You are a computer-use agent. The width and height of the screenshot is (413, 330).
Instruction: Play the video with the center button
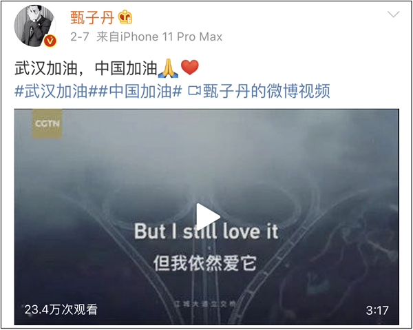pos(208,217)
